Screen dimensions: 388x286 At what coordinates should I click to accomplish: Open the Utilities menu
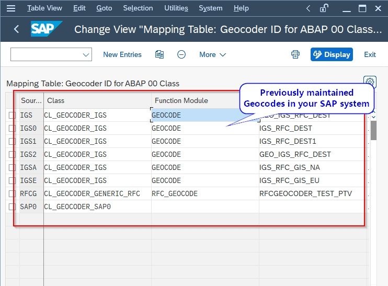click(x=176, y=8)
